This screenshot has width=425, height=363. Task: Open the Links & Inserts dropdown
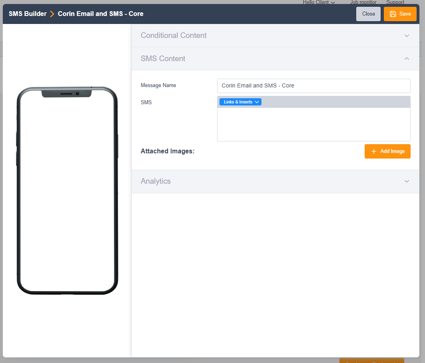click(x=240, y=102)
